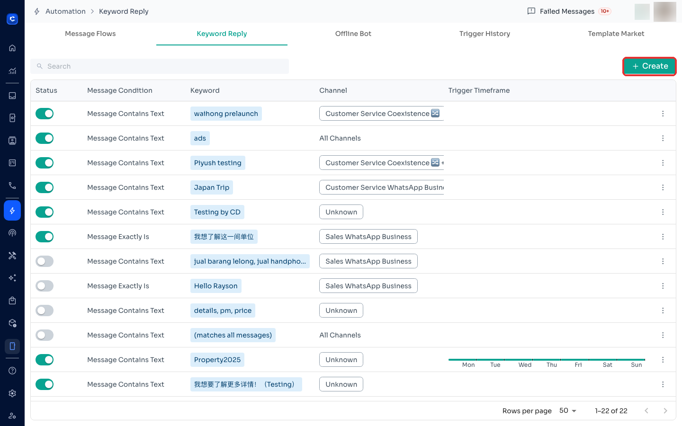
Task: Click the app logo in the sidebar
Action: [12, 19]
